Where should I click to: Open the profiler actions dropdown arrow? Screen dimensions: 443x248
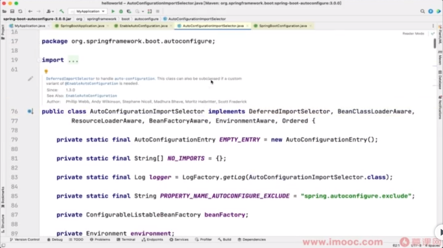[143, 11]
